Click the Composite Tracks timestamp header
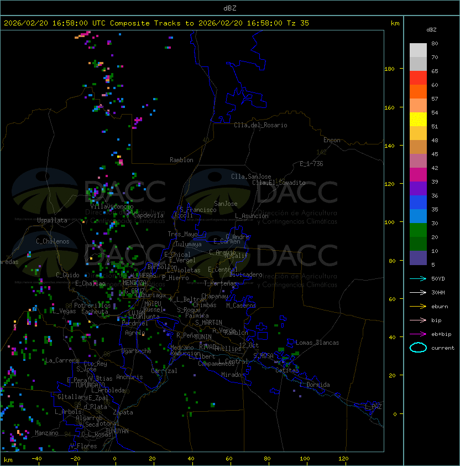460x466 pixels. pyautogui.click(x=156, y=23)
